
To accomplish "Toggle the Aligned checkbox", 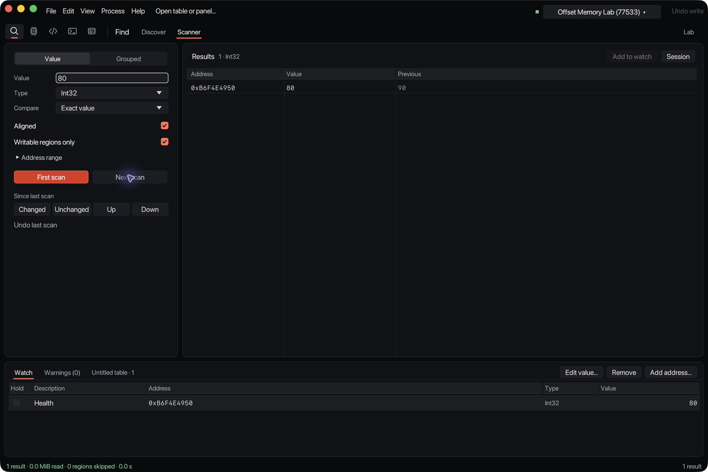I will pyautogui.click(x=164, y=126).
